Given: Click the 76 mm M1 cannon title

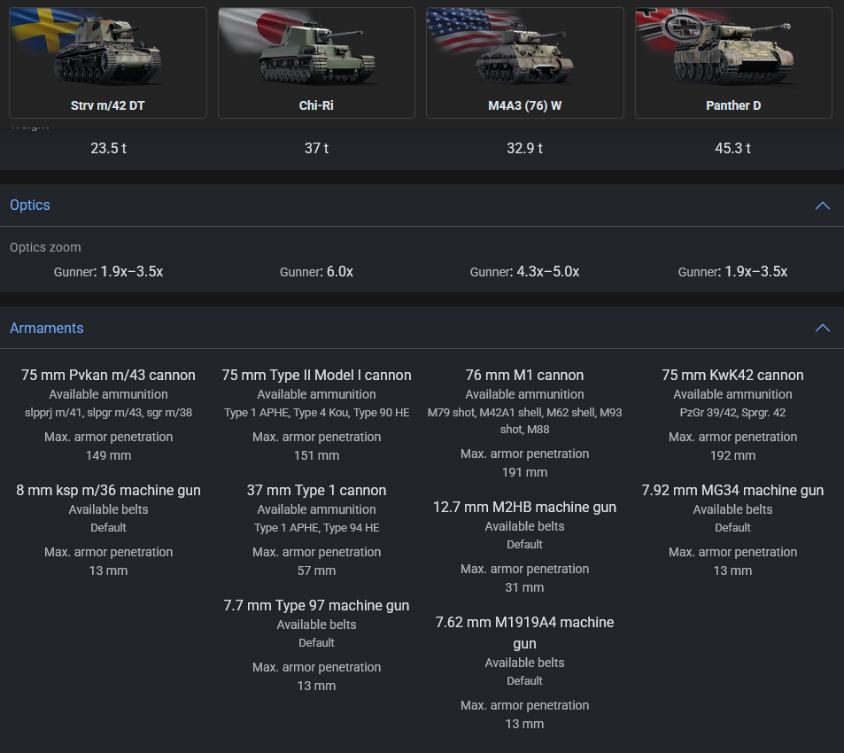Looking at the screenshot, I should 524,375.
